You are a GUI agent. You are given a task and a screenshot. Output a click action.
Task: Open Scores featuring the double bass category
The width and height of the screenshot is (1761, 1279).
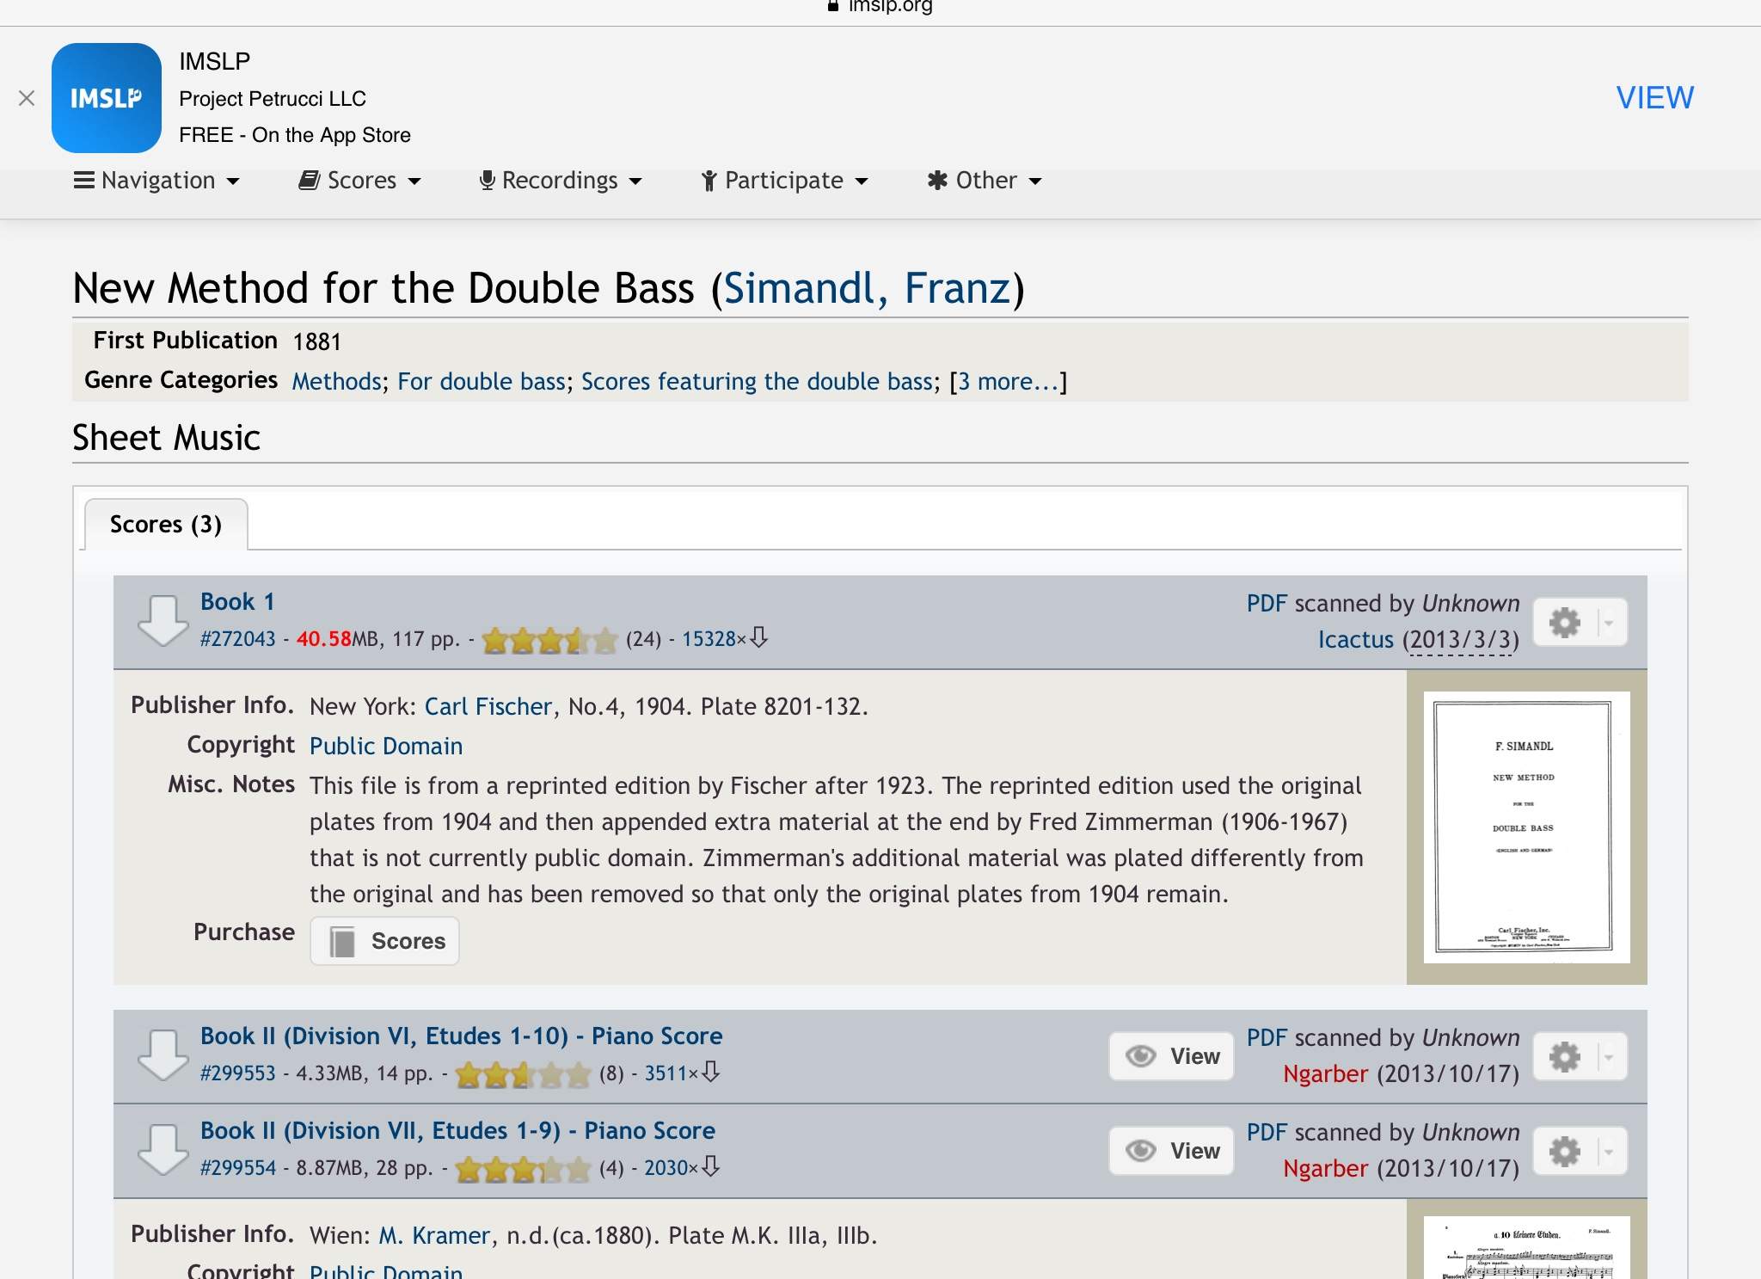pyautogui.click(x=758, y=381)
